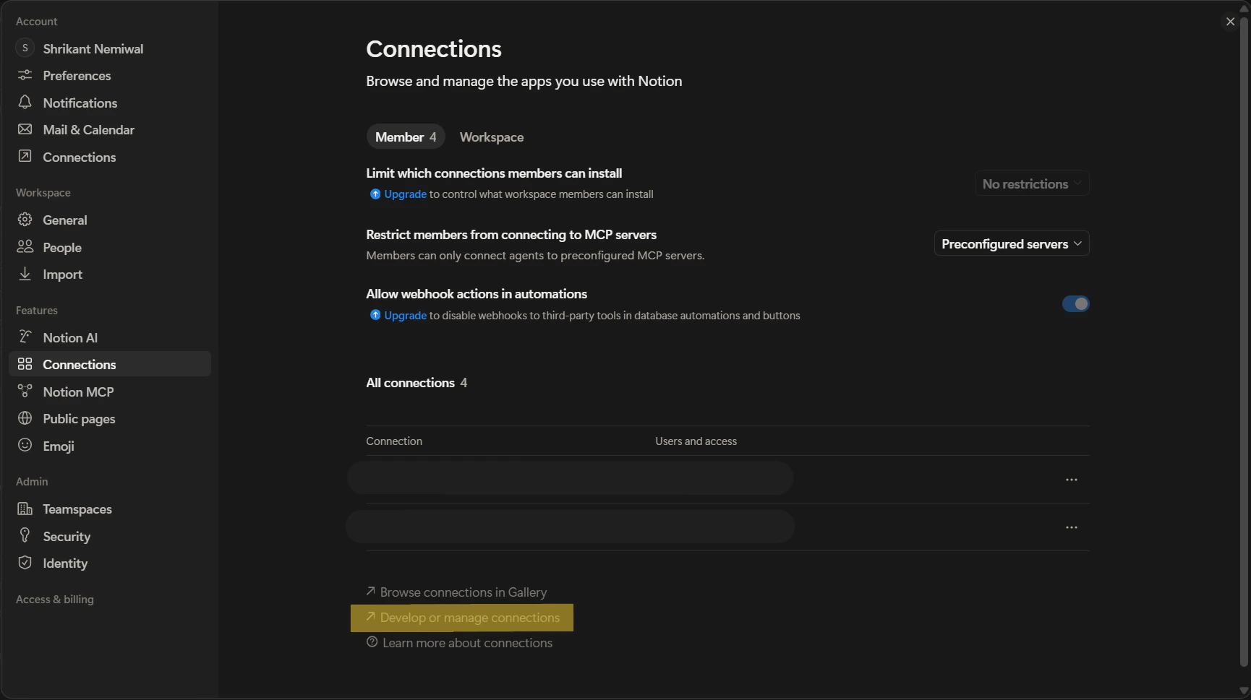Click arrow icon beside Develop or manage connections
Screen dimensions: 1251x700
(x=370, y=616)
